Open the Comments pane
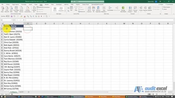The width and height of the screenshot is (175, 98). click(x=169, y=4)
